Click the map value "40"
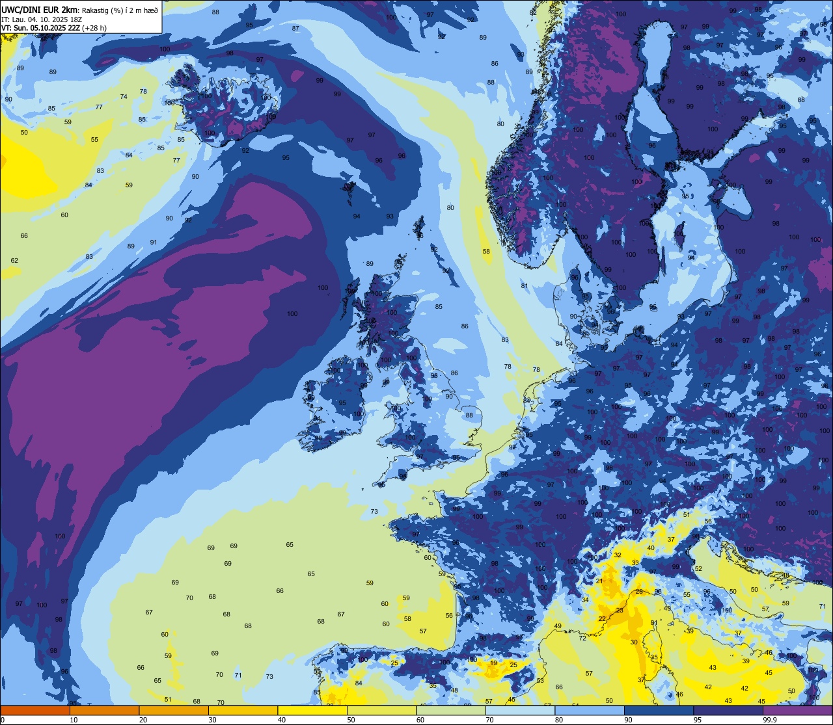 [650, 547]
